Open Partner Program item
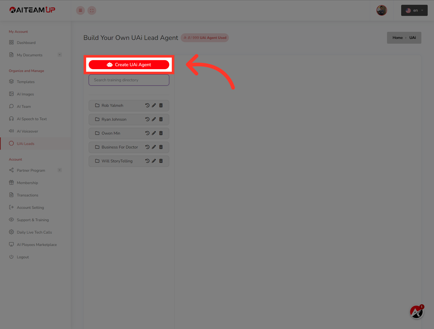 [31, 170]
